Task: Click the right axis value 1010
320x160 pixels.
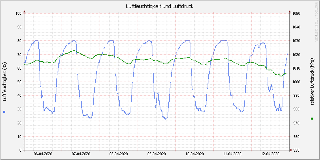Action: [x=296, y=68]
